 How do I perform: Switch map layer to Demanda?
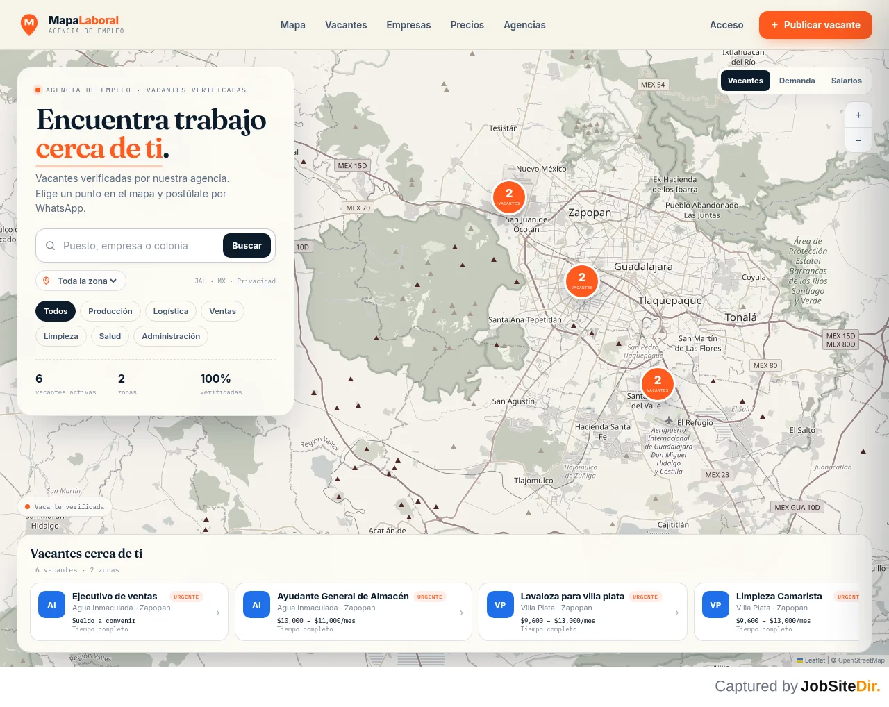point(797,81)
